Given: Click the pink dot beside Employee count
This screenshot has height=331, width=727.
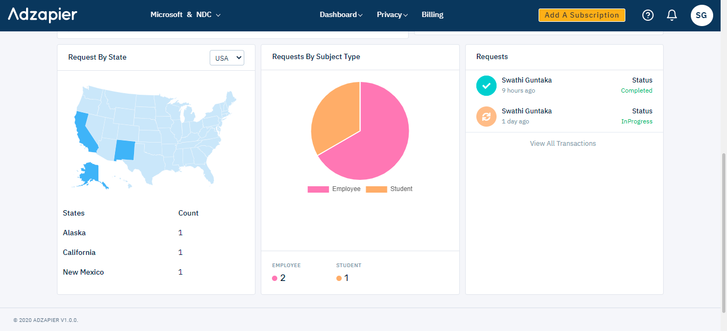Looking at the screenshot, I should tap(274, 278).
